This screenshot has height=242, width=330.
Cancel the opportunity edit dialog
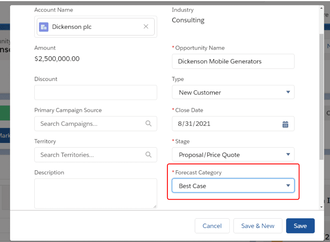point(212,226)
